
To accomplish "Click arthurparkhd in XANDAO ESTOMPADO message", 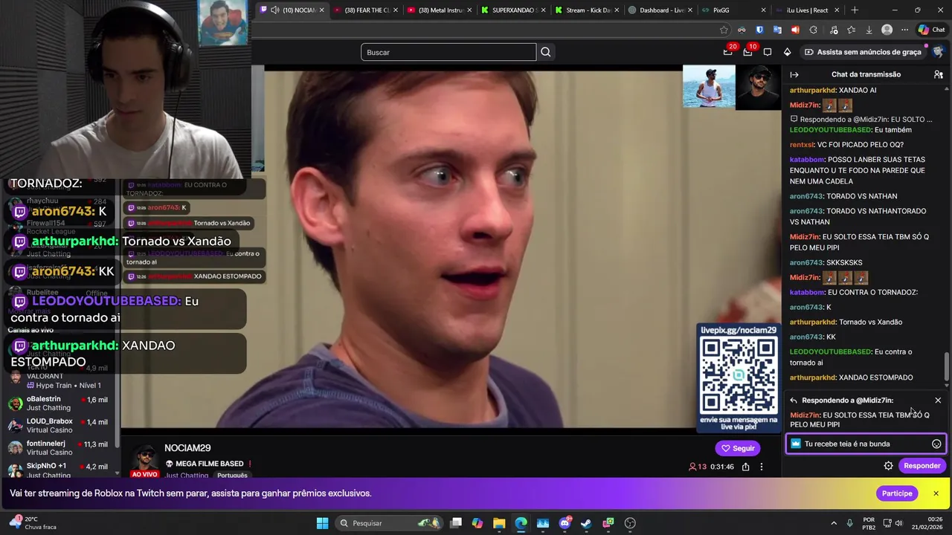I will 813,377.
